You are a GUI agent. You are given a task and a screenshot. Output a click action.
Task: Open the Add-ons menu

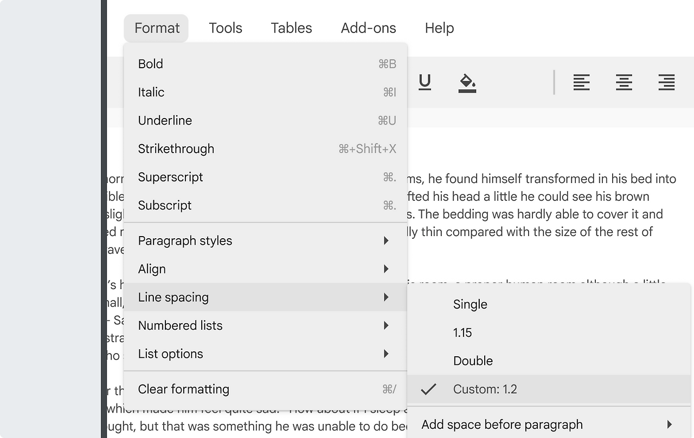pyautogui.click(x=369, y=28)
